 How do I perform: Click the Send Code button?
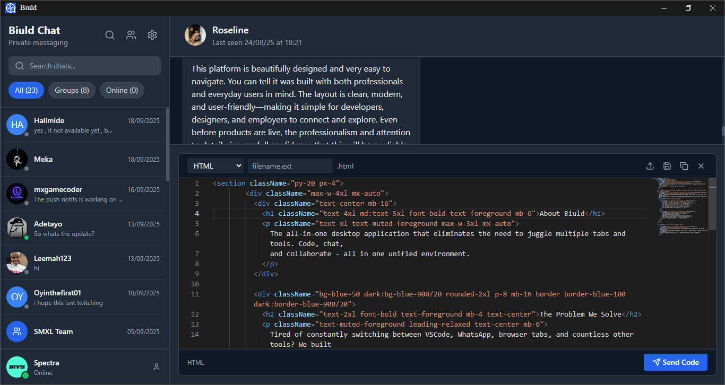click(x=676, y=362)
